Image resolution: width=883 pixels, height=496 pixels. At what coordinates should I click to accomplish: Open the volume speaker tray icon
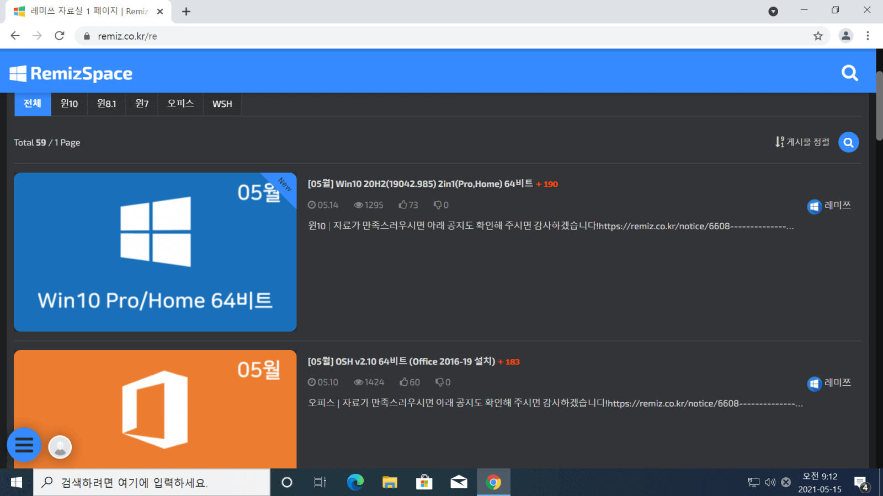(x=770, y=482)
